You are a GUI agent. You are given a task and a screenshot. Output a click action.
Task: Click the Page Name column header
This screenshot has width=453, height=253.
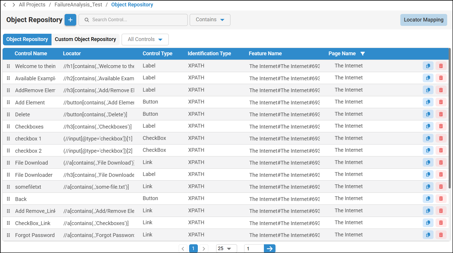[342, 54]
